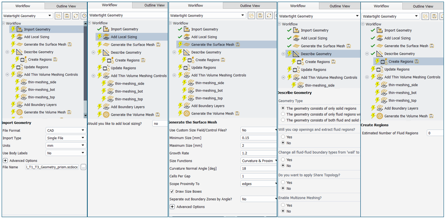
Task: Open workflow file icon in Import Geometry panel toolbar
Action: point(58,16)
